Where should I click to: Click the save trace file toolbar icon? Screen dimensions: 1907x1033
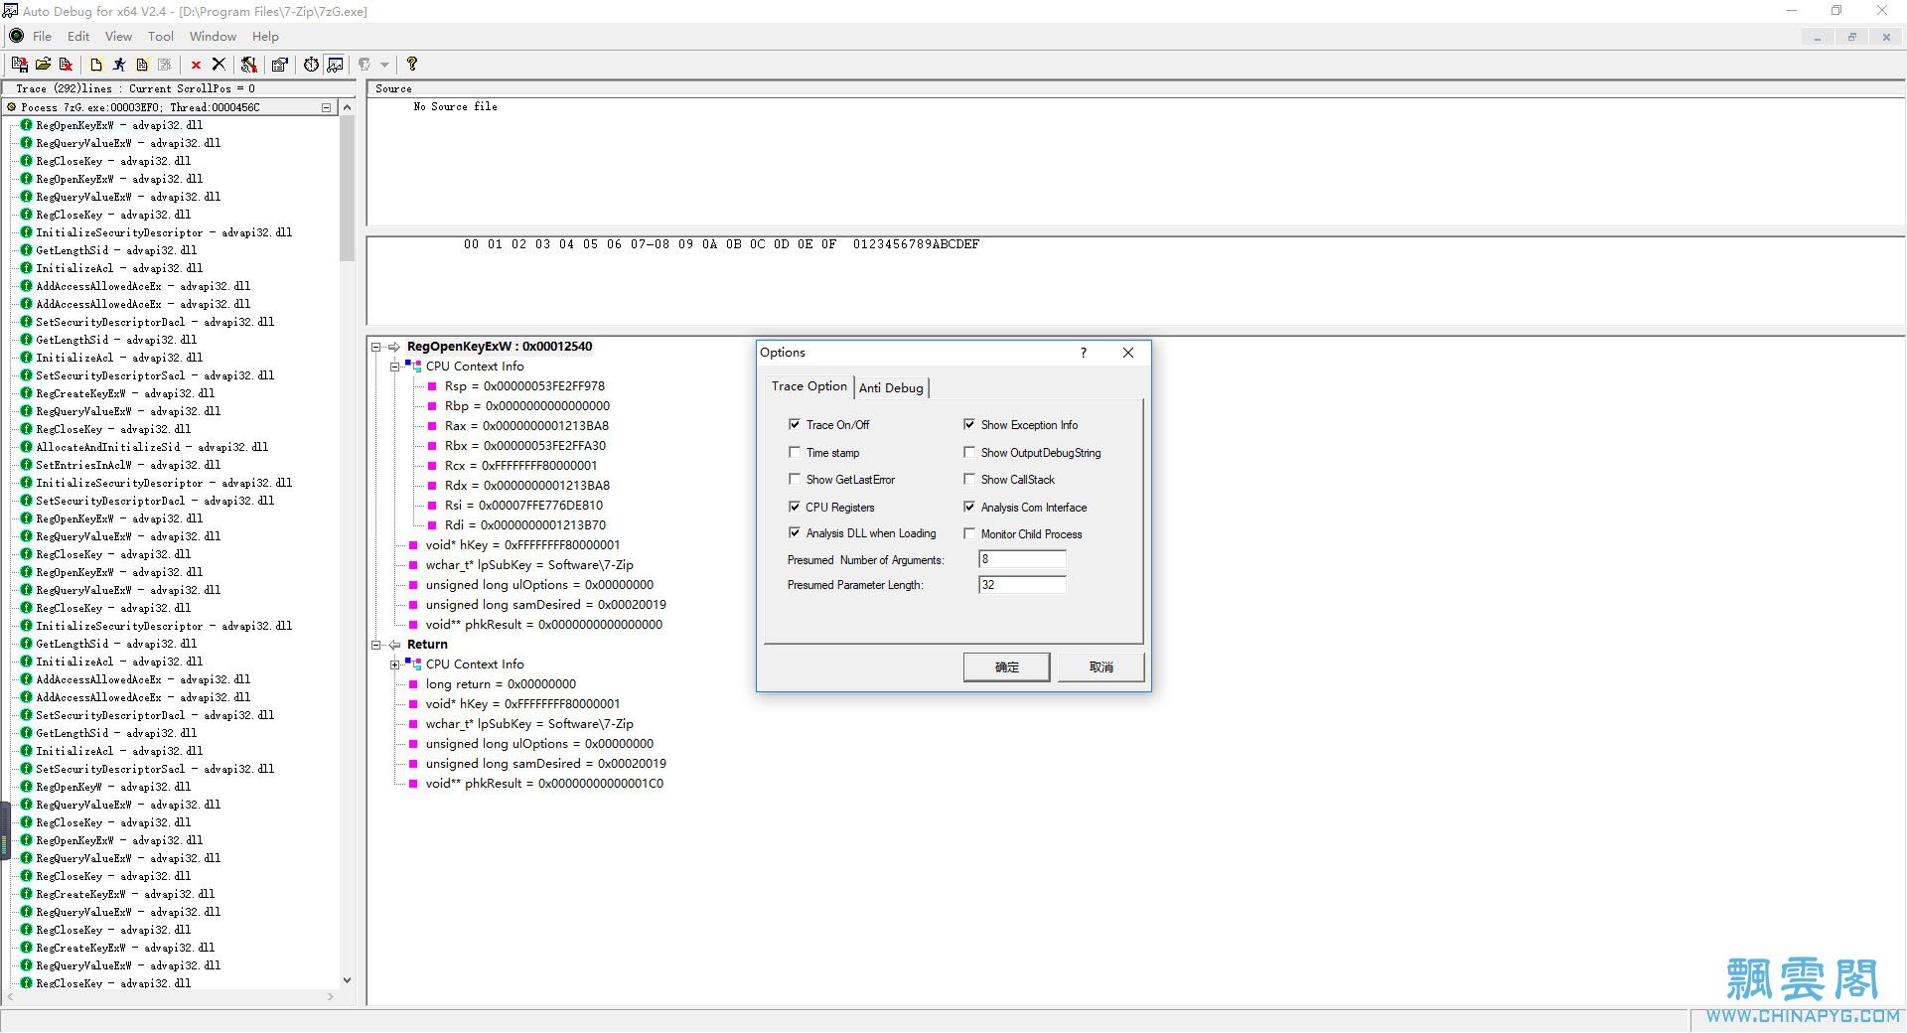pos(19,65)
